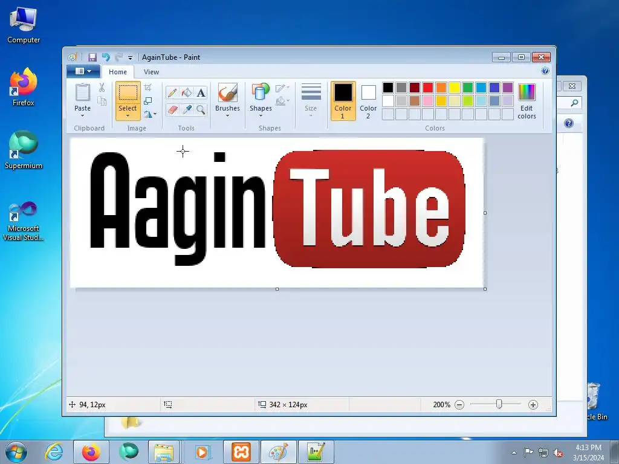Click the Copy icon in Clipboard group
Image resolution: width=619 pixels, height=464 pixels.
(102, 101)
